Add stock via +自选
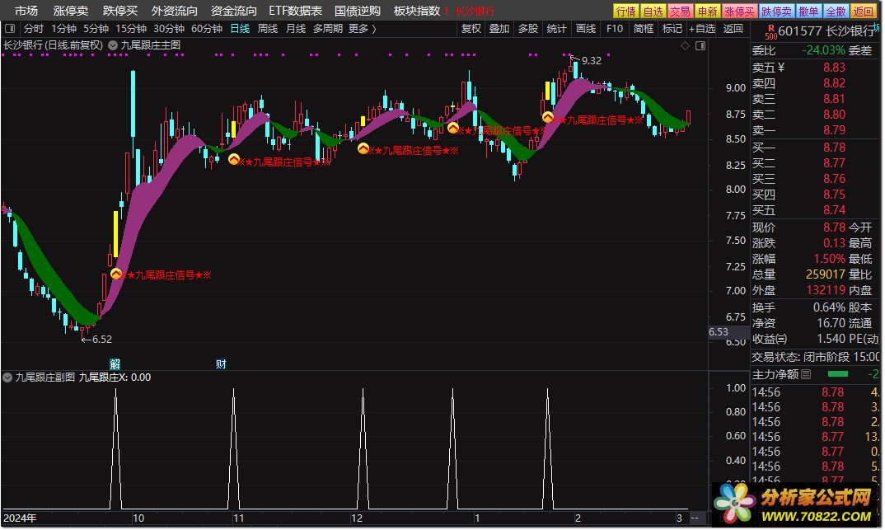The width and height of the screenshot is (885, 530). tap(702, 28)
